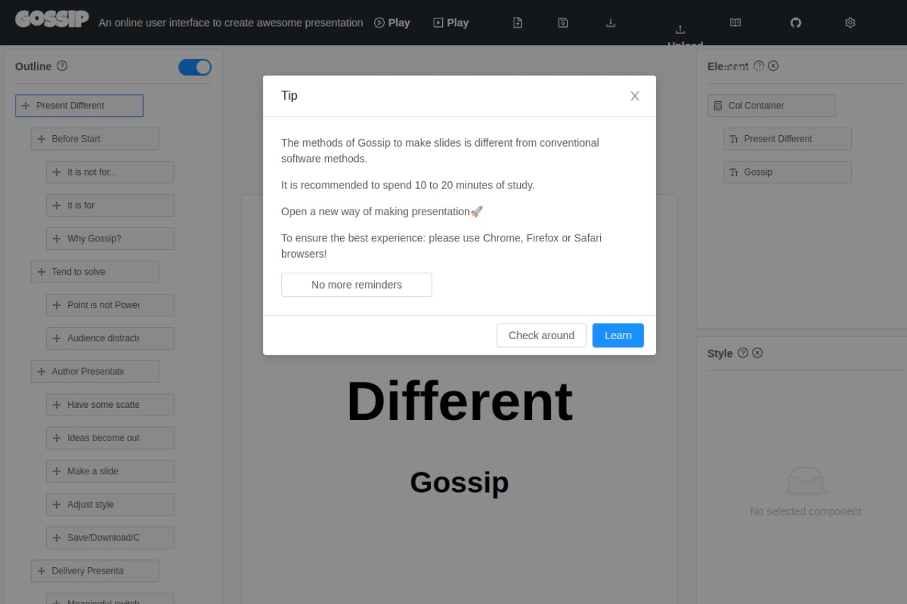This screenshot has height=604, width=907.
Task: Select 'It is not for...' outline item
Action: click(x=111, y=172)
